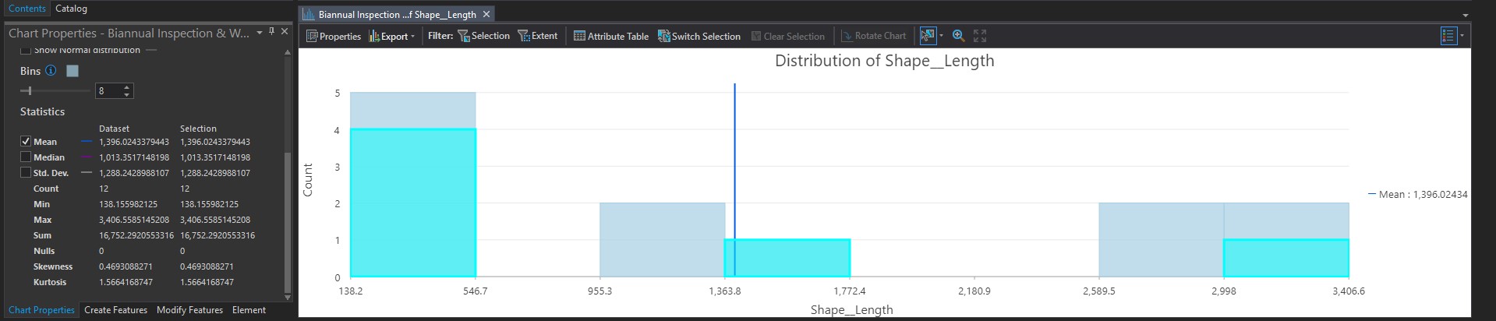Open the legend options dropdown arrow
This screenshot has height=321, width=1496.
click(1462, 36)
